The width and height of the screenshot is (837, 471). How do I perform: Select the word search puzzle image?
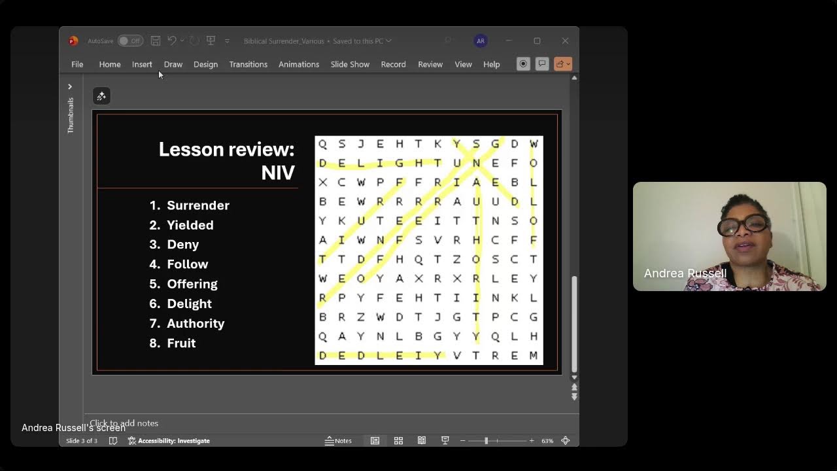click(429, 251)
